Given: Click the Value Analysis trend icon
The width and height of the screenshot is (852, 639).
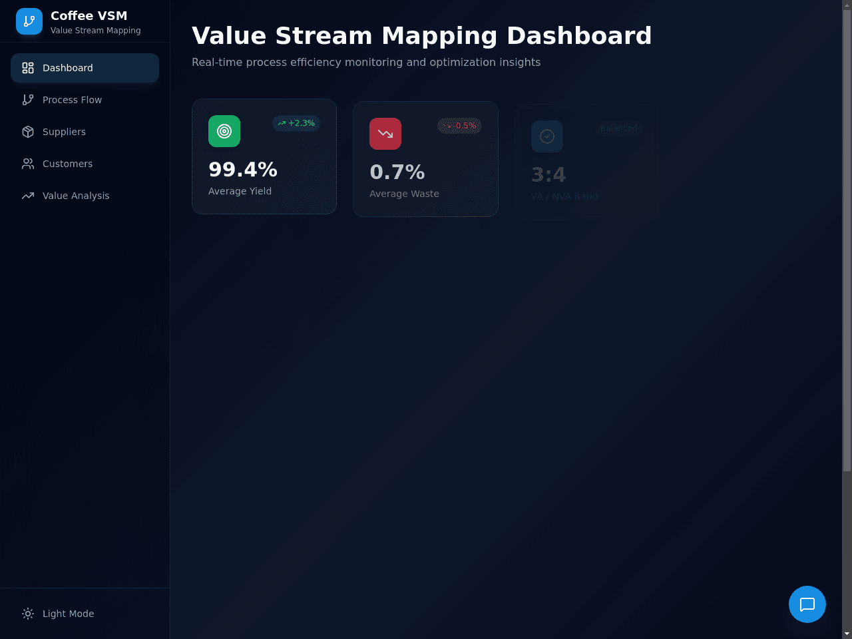Looking at the screenshot, I should pos(28,196).
